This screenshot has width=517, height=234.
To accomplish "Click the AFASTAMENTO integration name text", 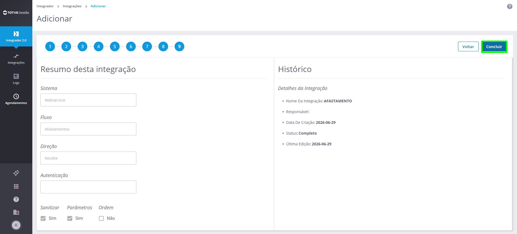I will [x=338, y=101].
